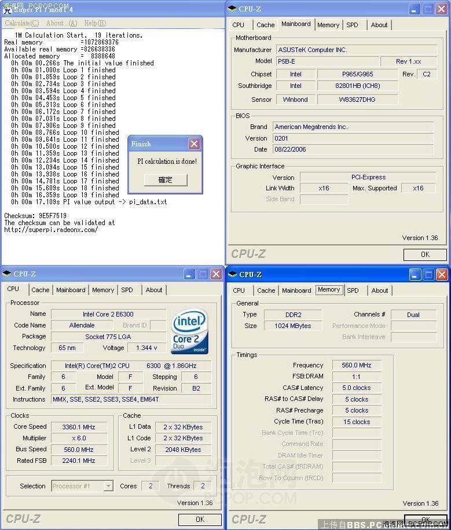
Task: Click CPU-Z icon in Memory window title bar
Action: click(232, 274)
